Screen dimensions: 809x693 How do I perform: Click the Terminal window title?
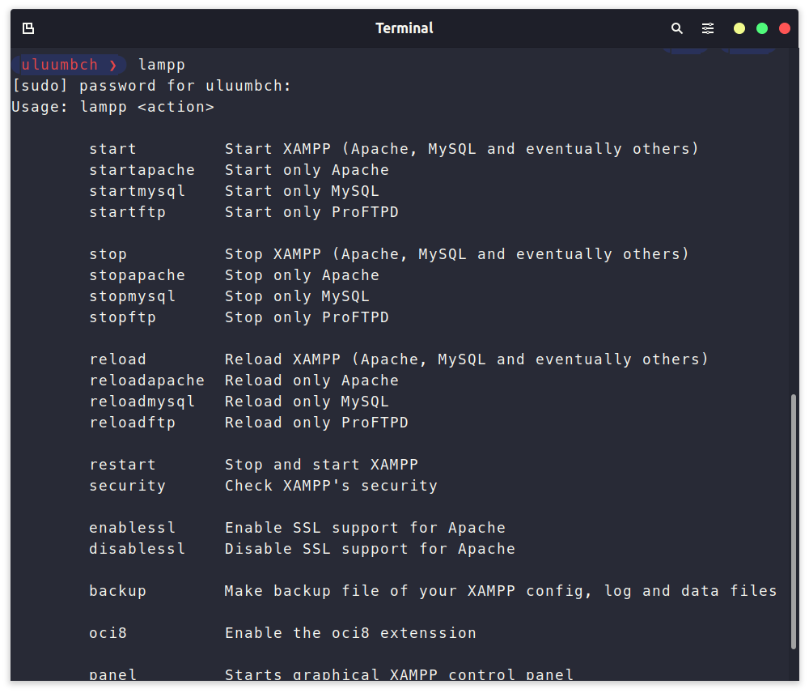click(x=404, y=28)
